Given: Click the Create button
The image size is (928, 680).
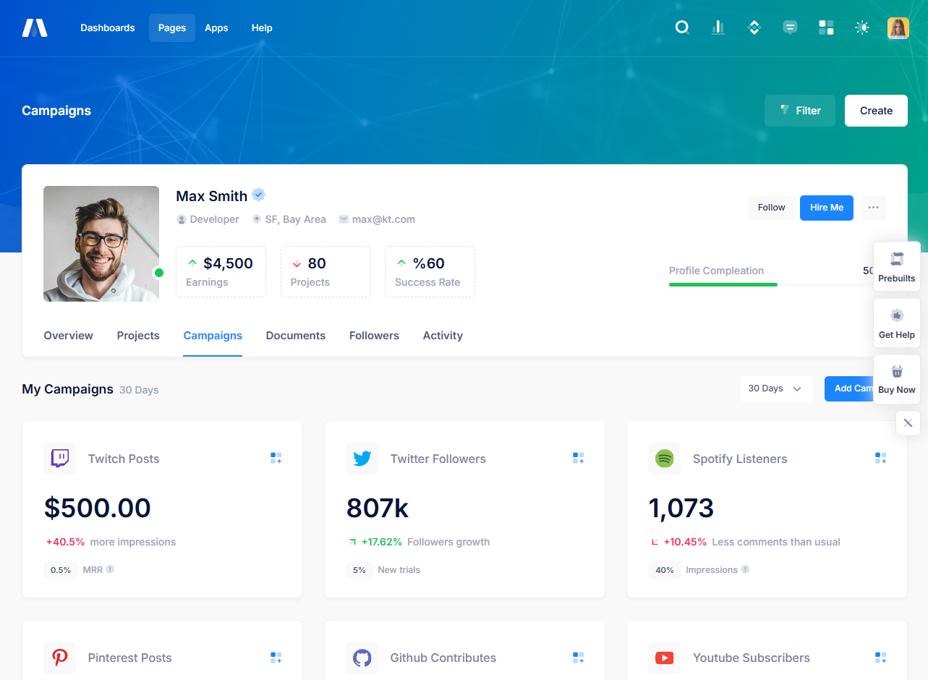Looking at the screenshot, I should (876, 111).
